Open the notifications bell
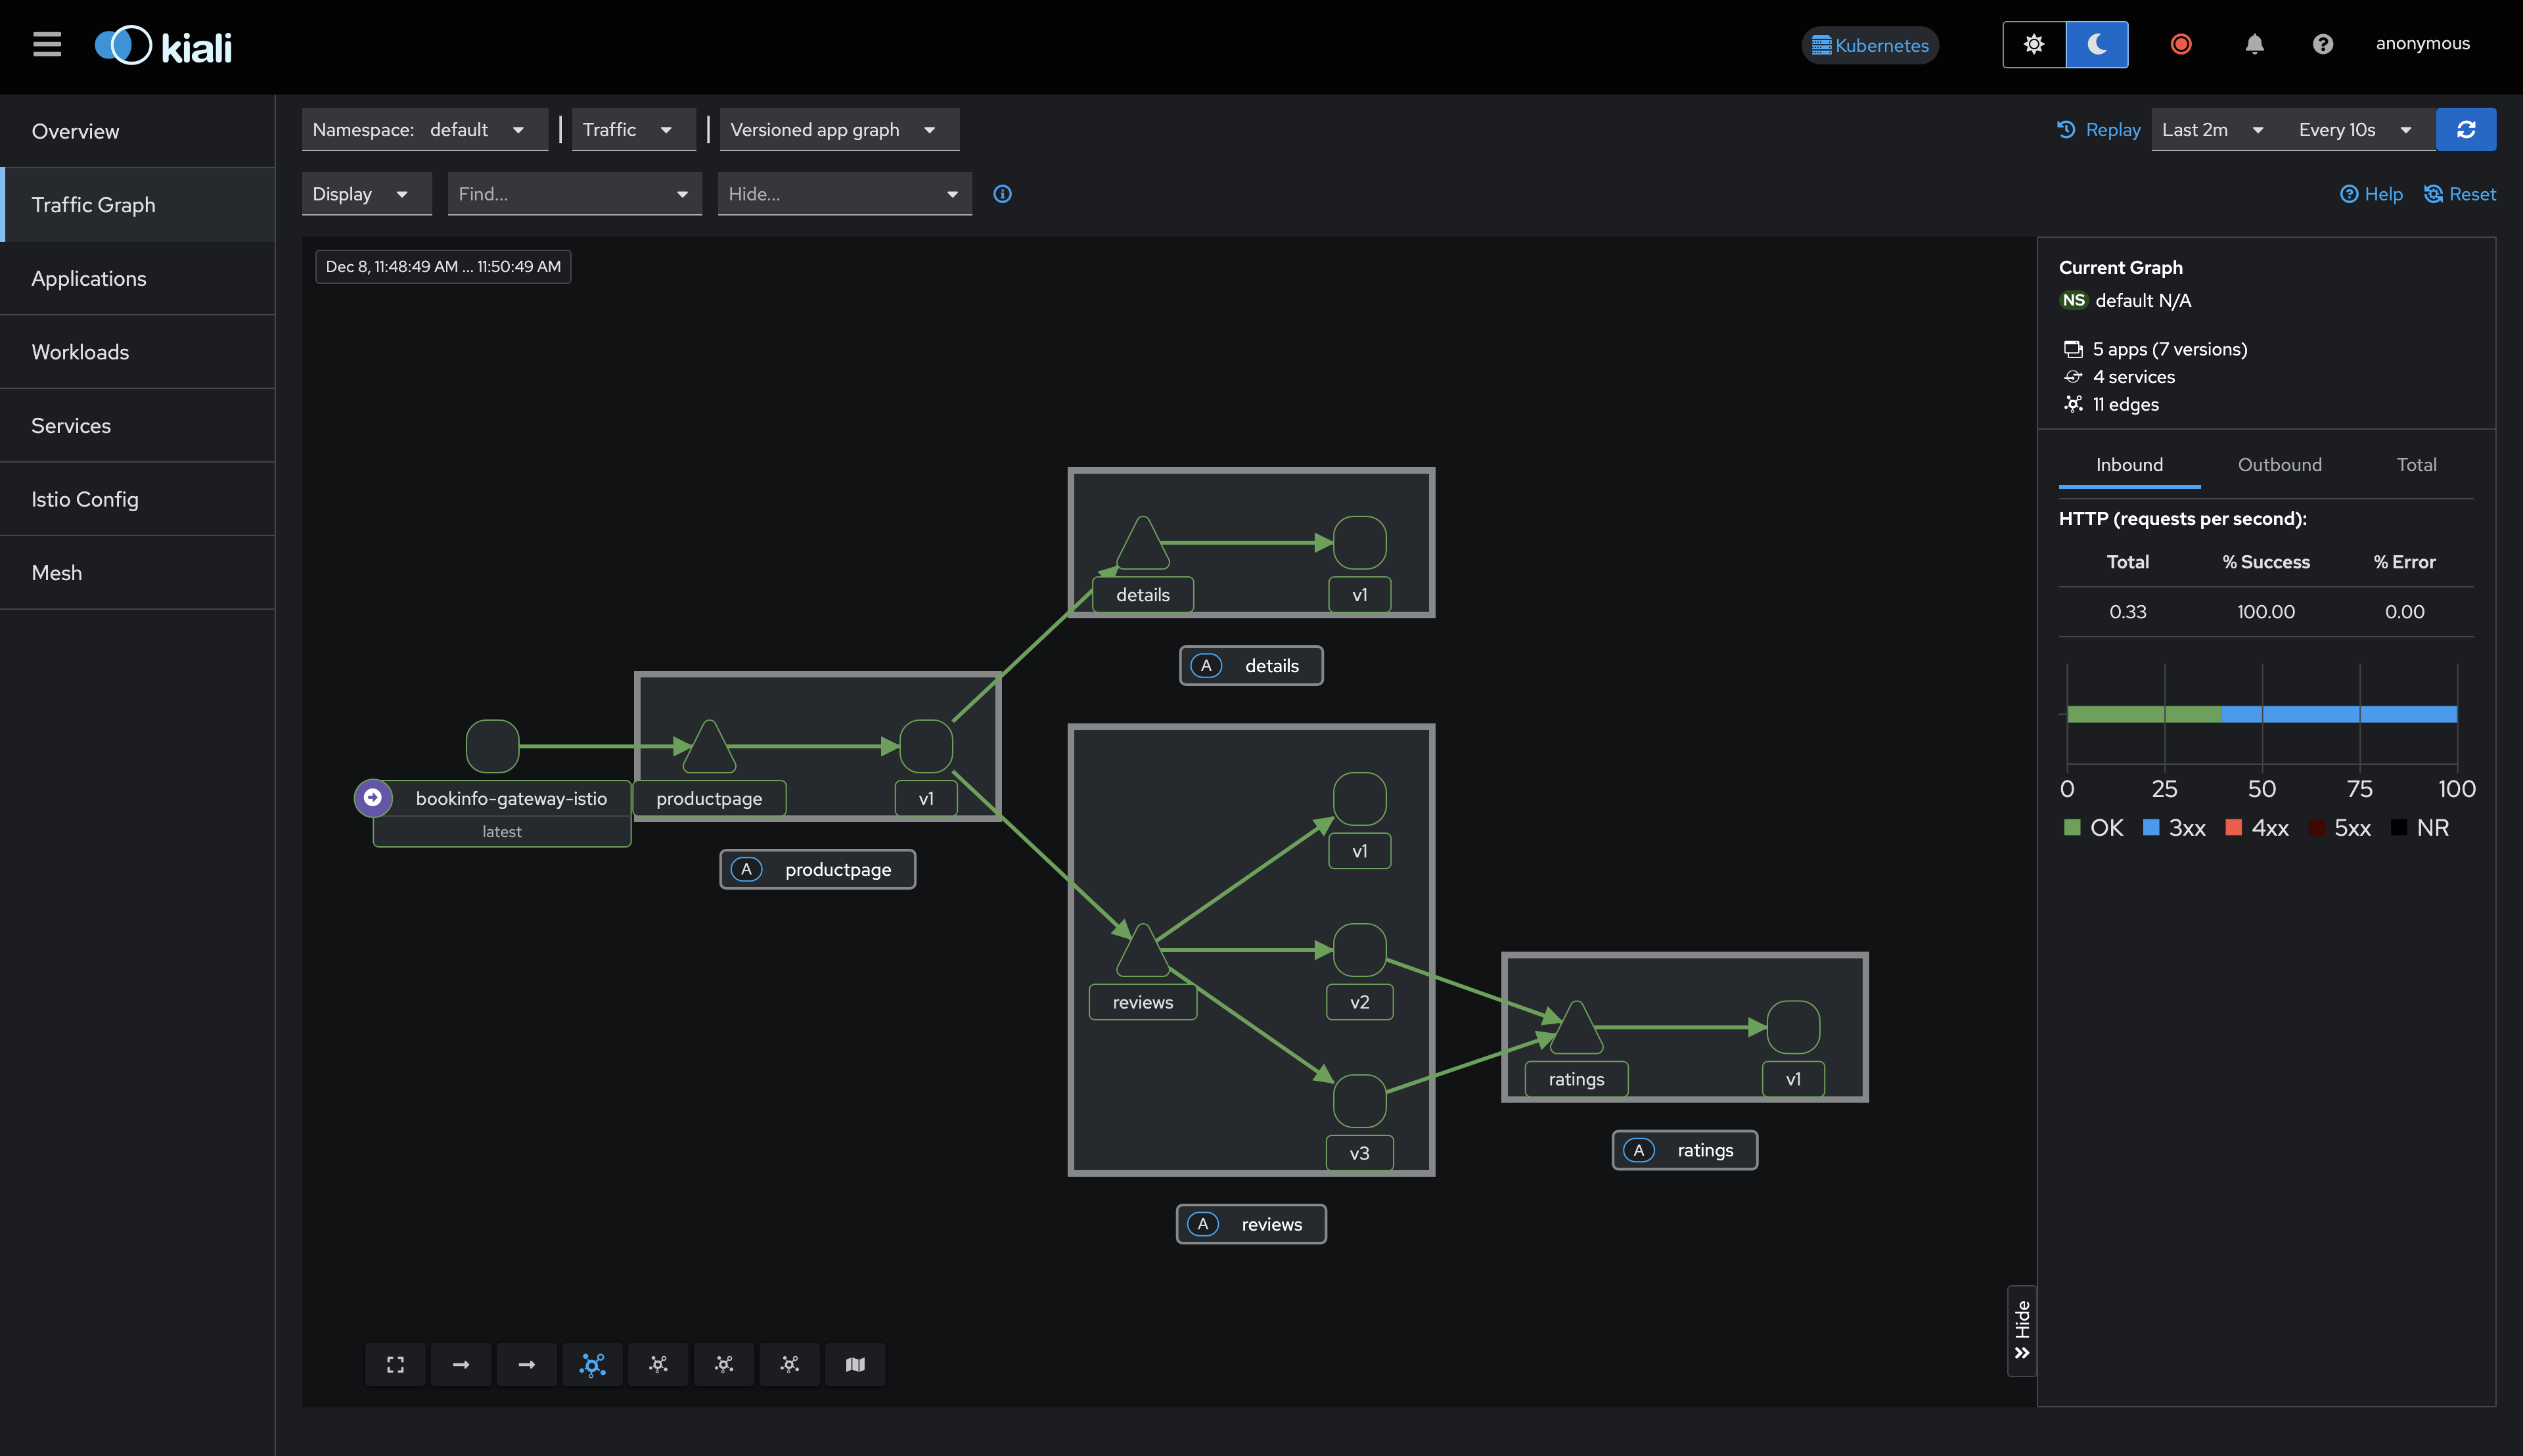 coord(2254,44)
